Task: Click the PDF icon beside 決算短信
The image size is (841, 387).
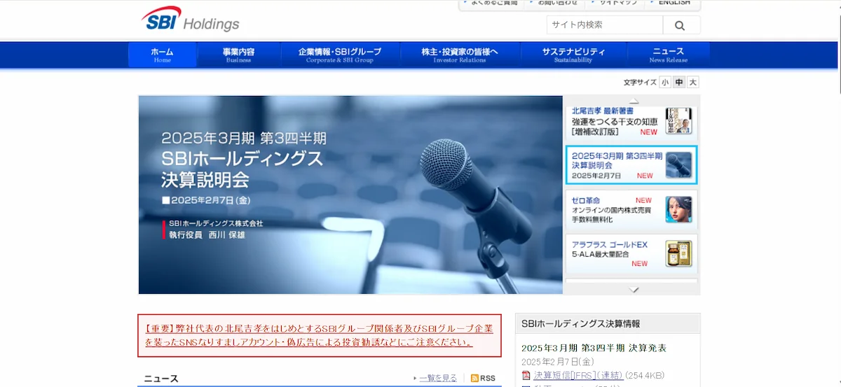Action: (527, 376)
